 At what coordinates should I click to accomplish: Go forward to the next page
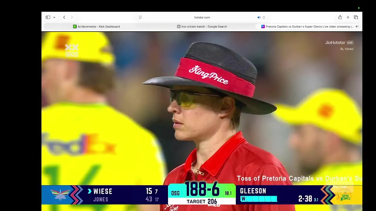(72, 17)
